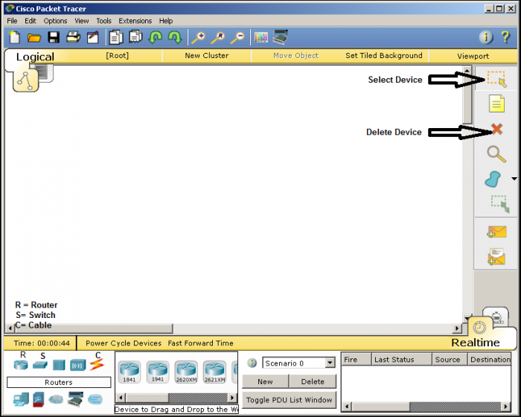The width and height of the screenshot is (521, 417).
Task: Click the yellow question mark help icon
Action: (505, 37)
